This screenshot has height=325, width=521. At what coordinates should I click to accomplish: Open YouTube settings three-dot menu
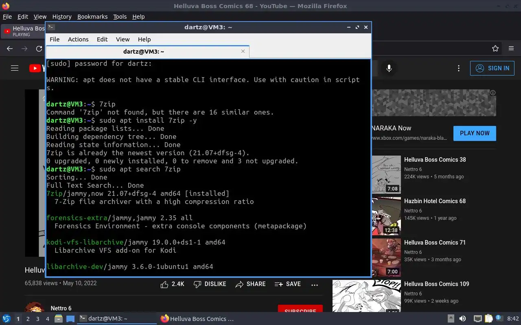pyautogui.click(x=459, y=68)
